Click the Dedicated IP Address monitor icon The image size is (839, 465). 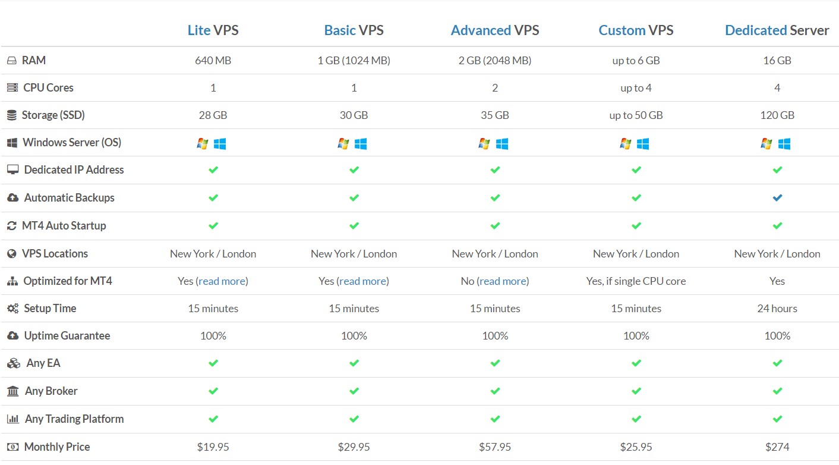[12, 170]
